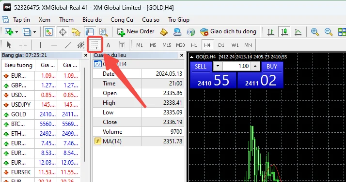Open the New Order window

tap(136, 32)
